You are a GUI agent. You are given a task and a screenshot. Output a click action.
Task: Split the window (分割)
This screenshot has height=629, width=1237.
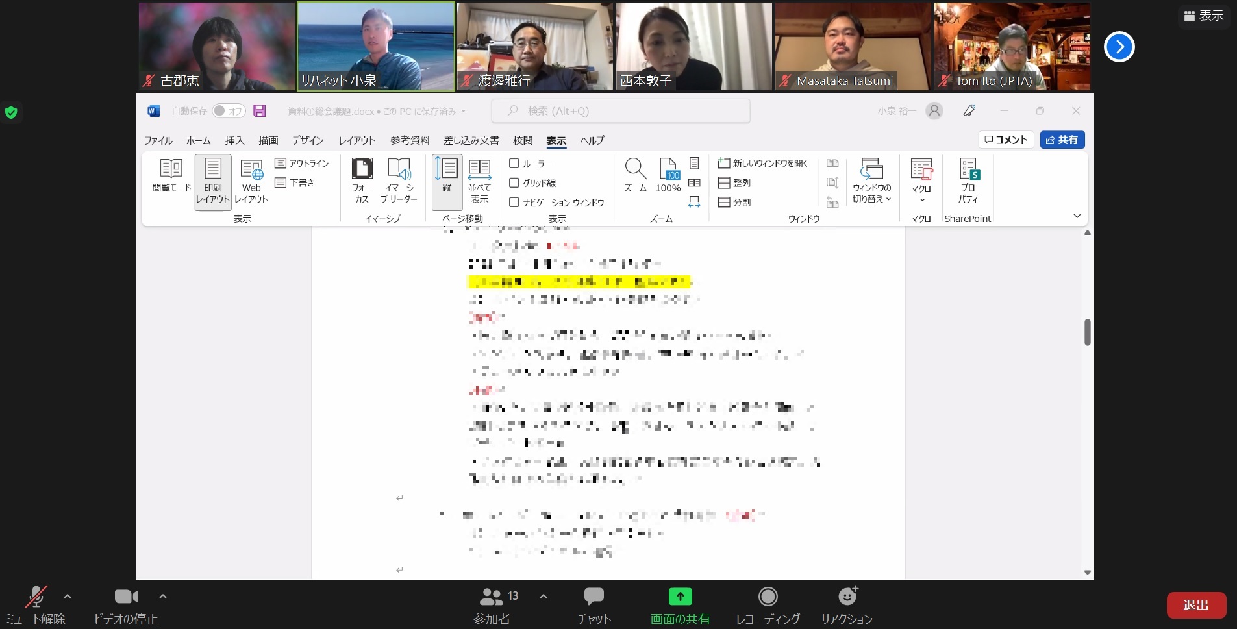tap(734, 203)
